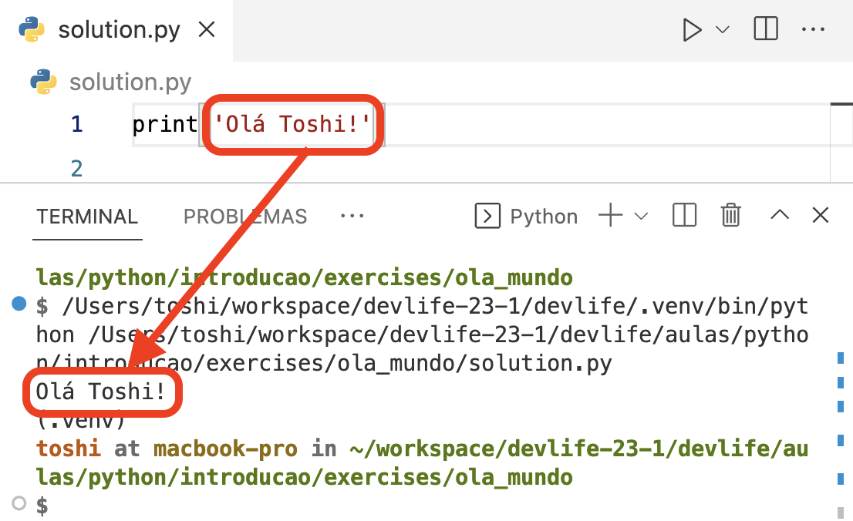Image resolution: width=853 pixels, height=521 pixels.
Task: Split the editor with the split icon
Action: 764,29
